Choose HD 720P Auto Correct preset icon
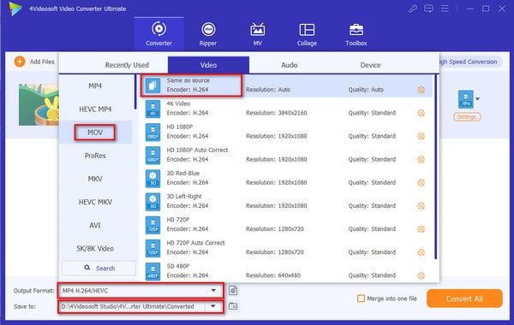The image size is (514, 325). [x=152, y=248]
